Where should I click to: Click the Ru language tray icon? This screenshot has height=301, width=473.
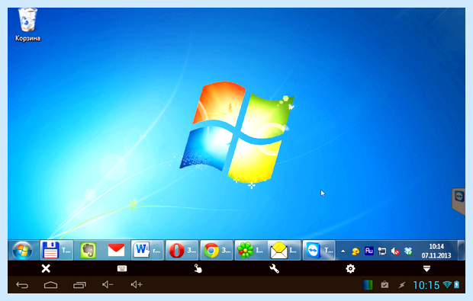[x=369, y=251]
